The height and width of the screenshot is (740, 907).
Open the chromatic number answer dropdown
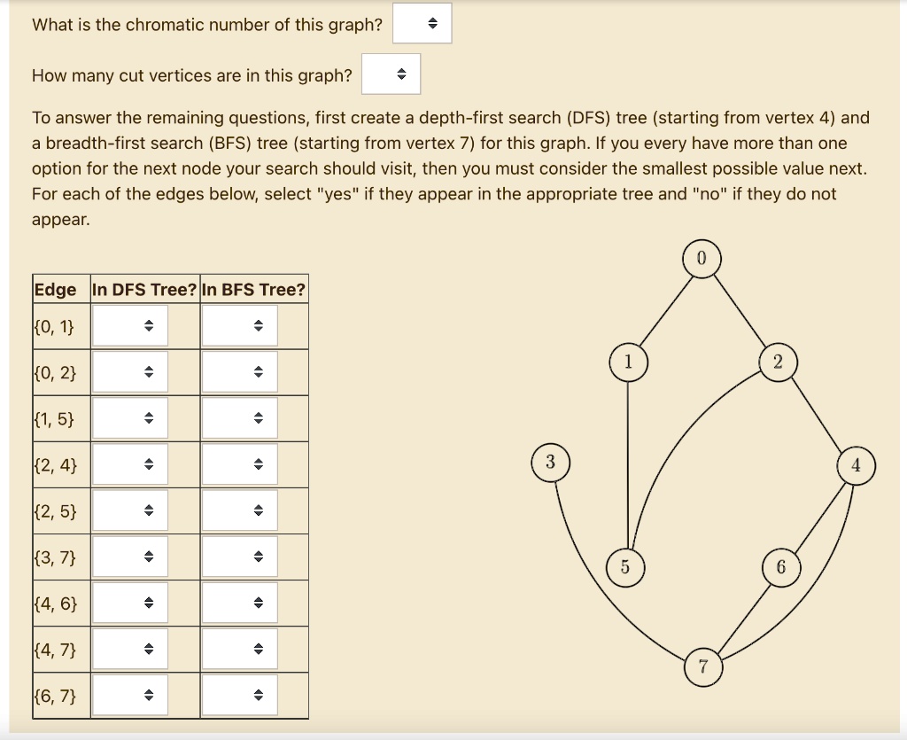point(423,23)
